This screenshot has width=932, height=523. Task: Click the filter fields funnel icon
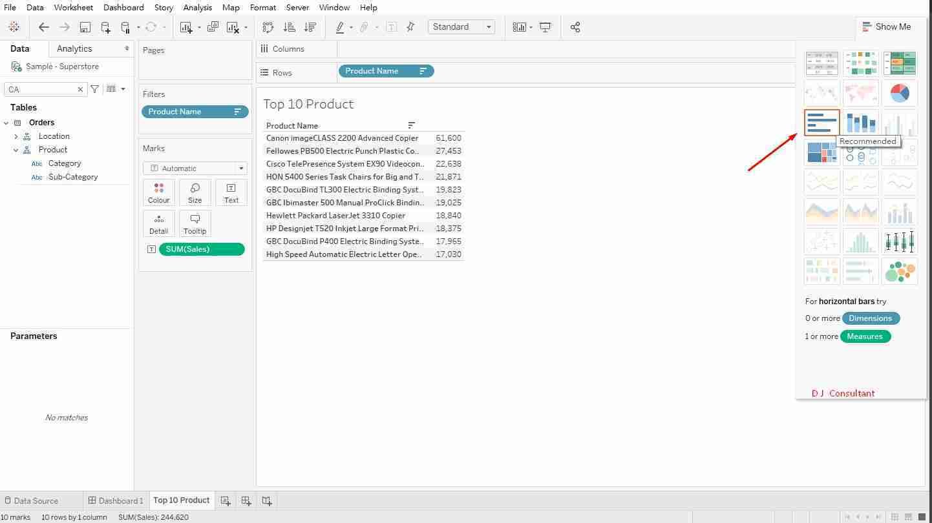click(95, 89)
